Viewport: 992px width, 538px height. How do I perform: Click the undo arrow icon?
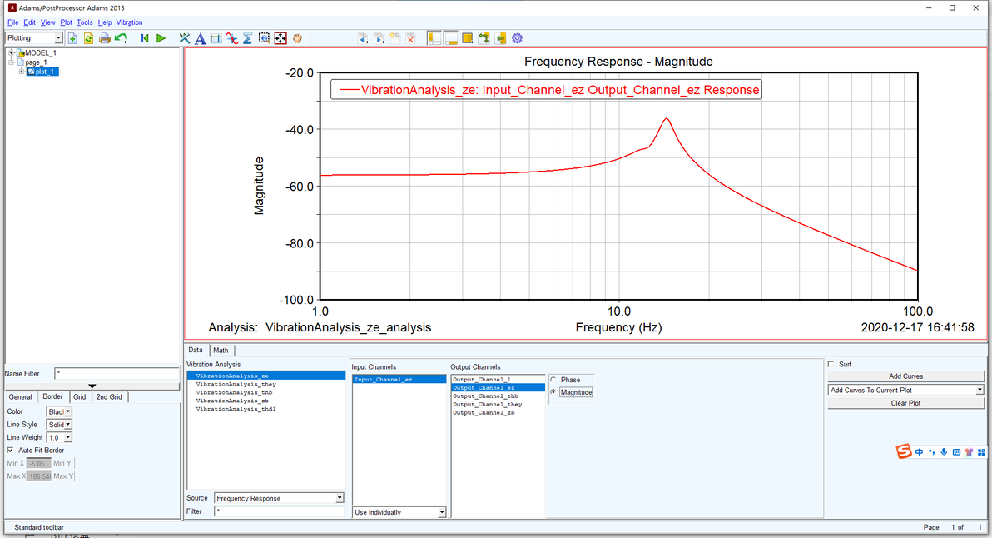(x=121, y=38)
